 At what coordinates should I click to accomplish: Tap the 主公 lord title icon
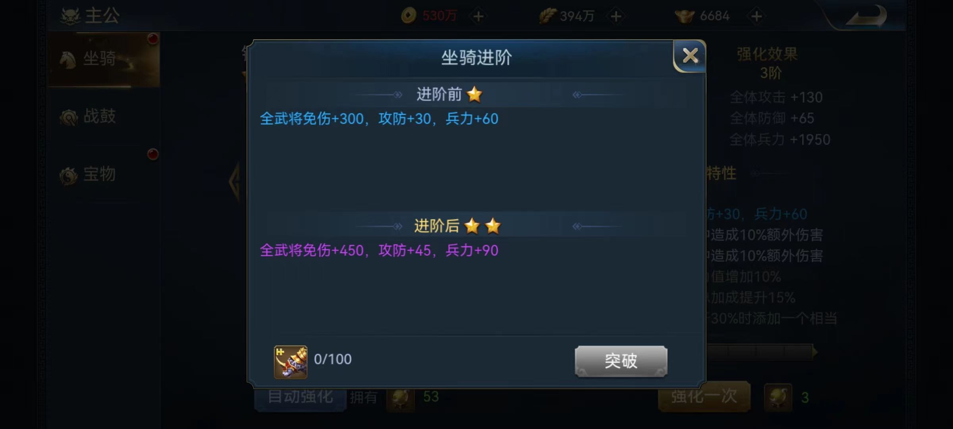point(71,16)
